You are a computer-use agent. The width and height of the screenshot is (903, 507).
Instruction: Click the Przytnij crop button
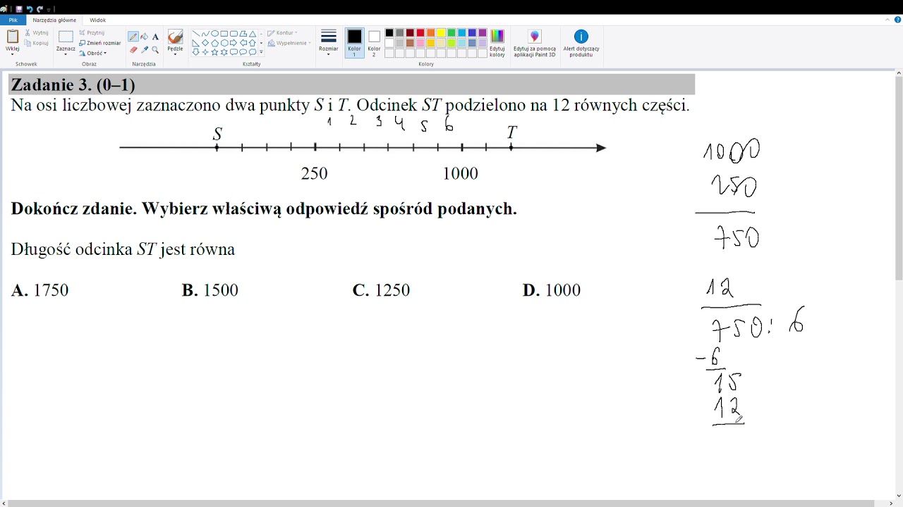pos(92,33)
